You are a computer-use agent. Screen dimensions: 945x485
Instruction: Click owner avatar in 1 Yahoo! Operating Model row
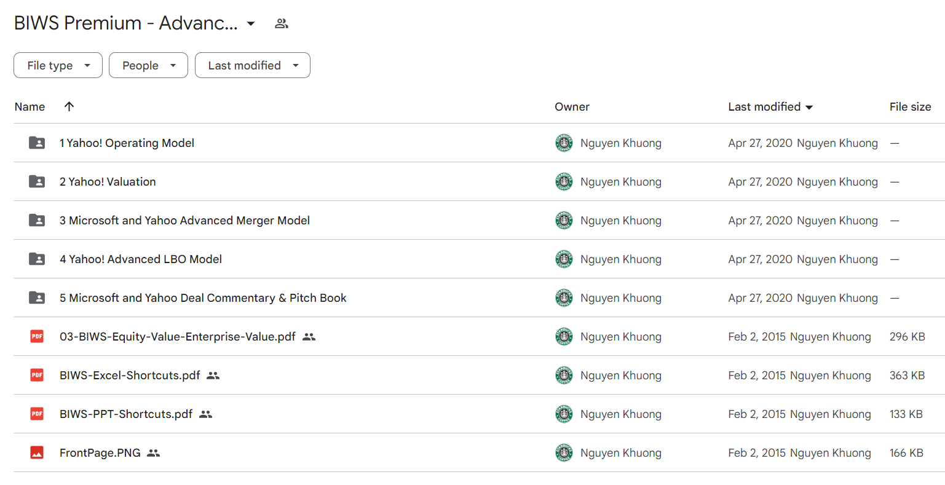[564, 143]
